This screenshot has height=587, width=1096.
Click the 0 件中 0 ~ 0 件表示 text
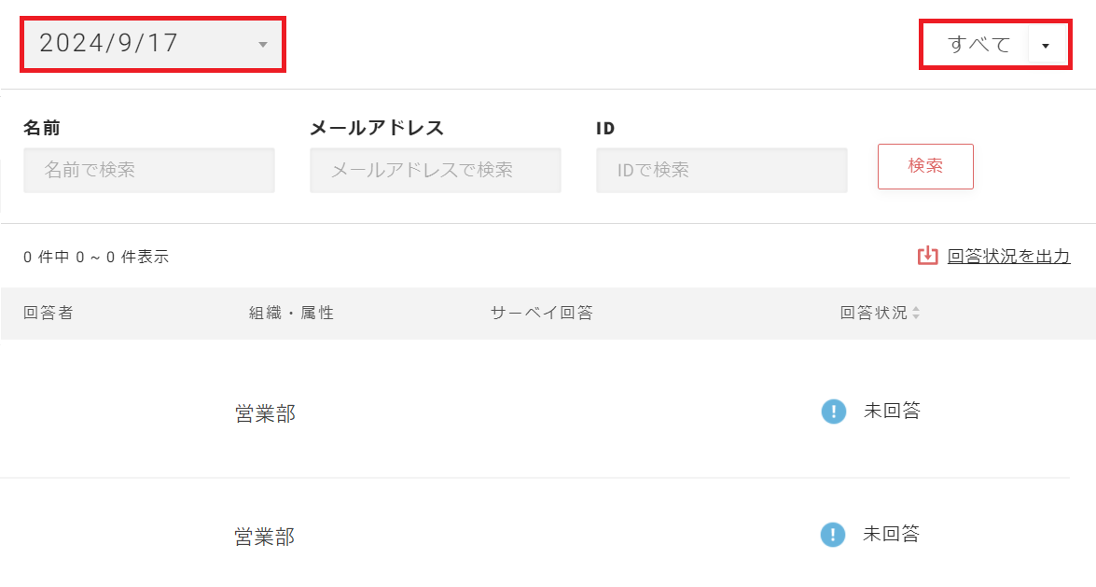tap(96, 257)
